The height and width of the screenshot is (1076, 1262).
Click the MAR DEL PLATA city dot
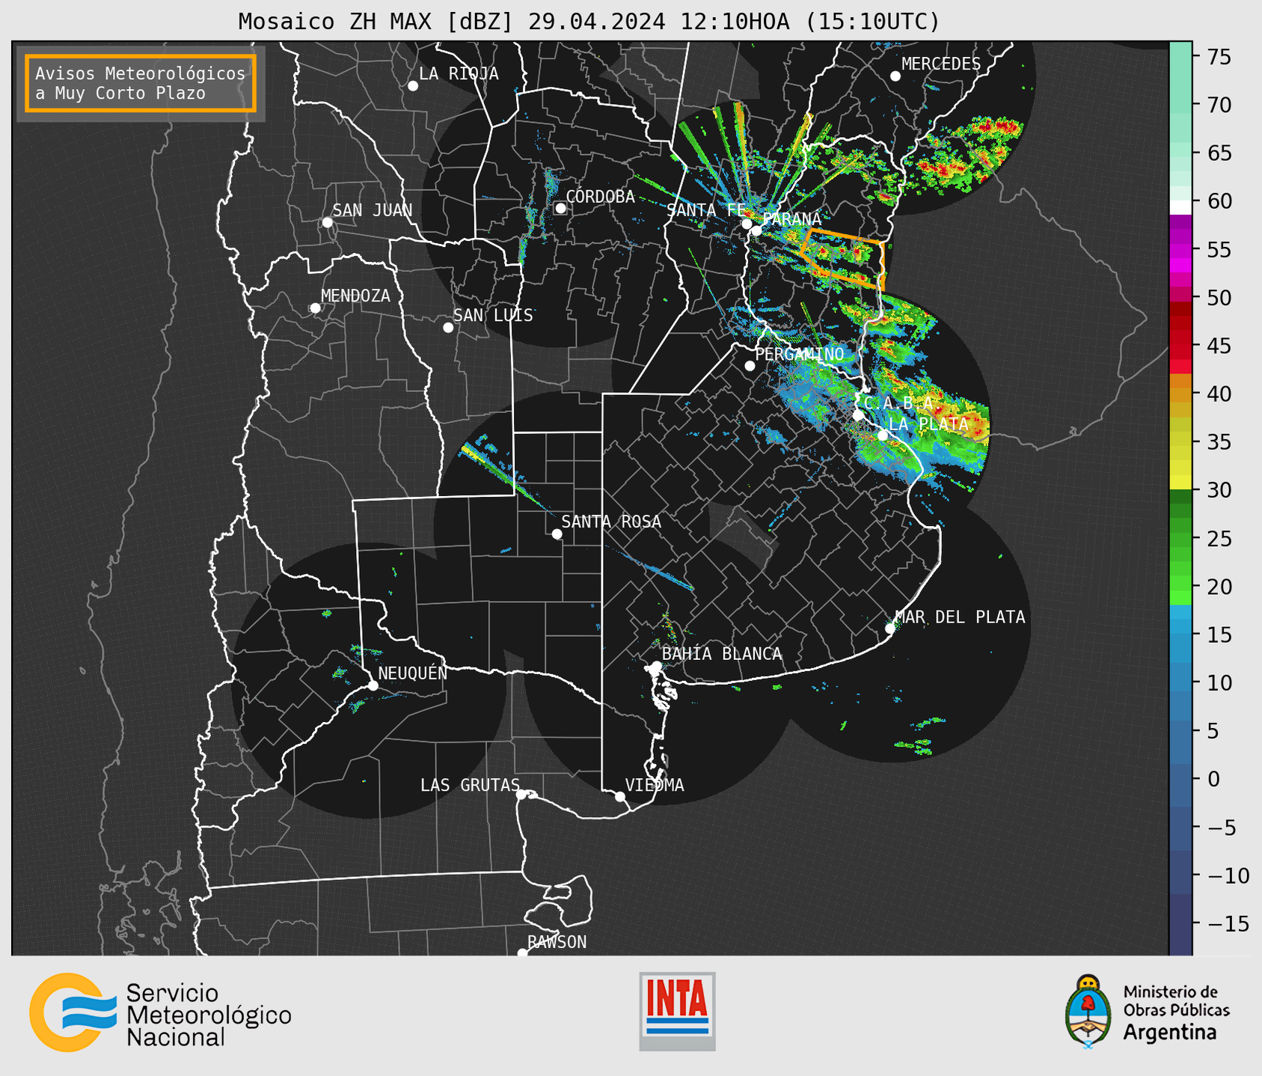890,629
